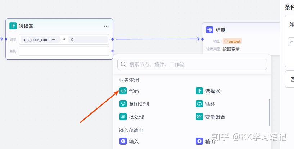Click the 业务逻辑 section heading
This screenshot has width=294, height=149.
click(129, 80)
